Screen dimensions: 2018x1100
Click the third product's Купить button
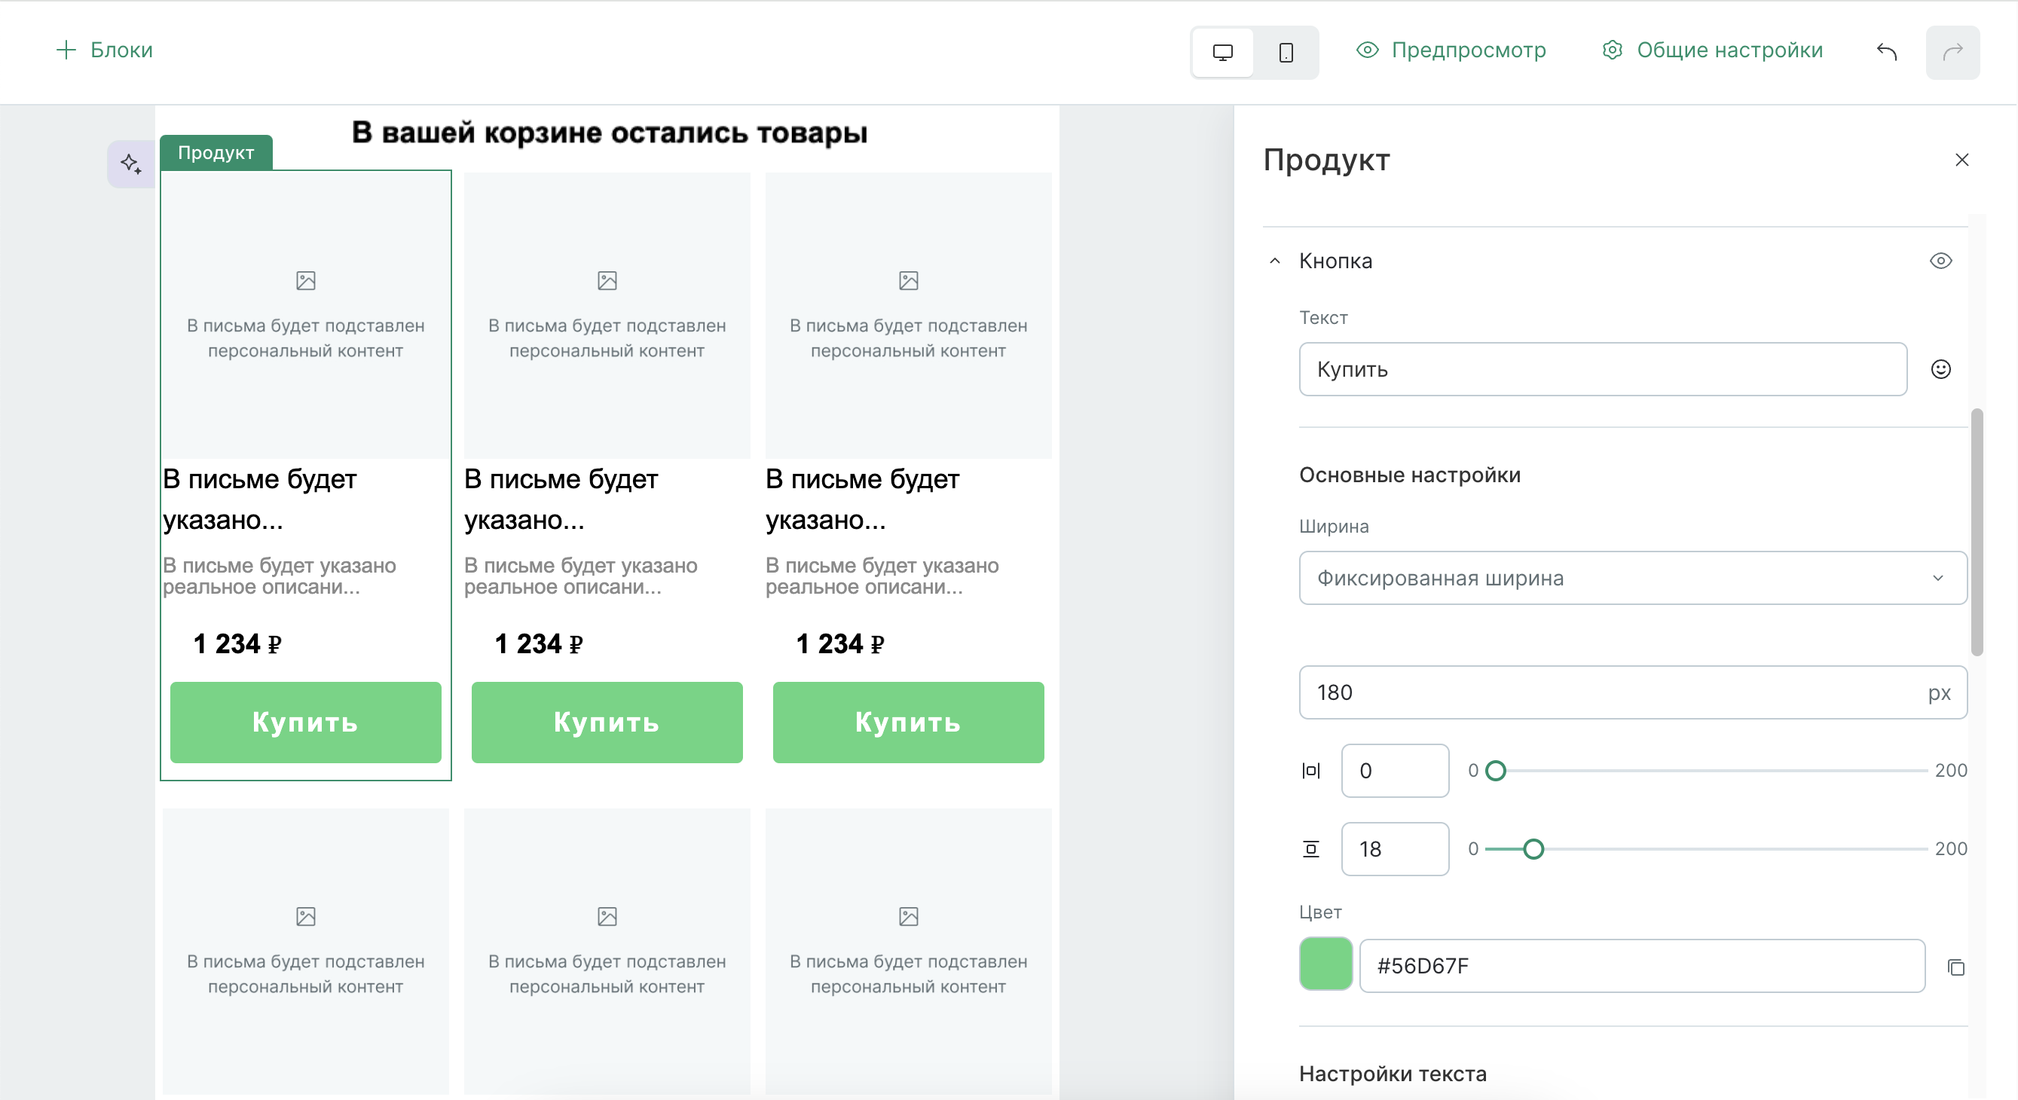[908, 722]
